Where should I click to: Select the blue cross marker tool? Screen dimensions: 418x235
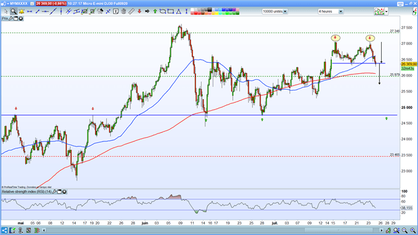click(x=108, y=12)
